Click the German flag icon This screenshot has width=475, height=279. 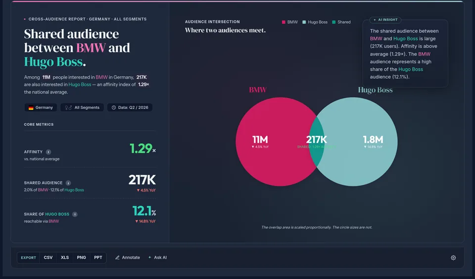coord(31,107)
